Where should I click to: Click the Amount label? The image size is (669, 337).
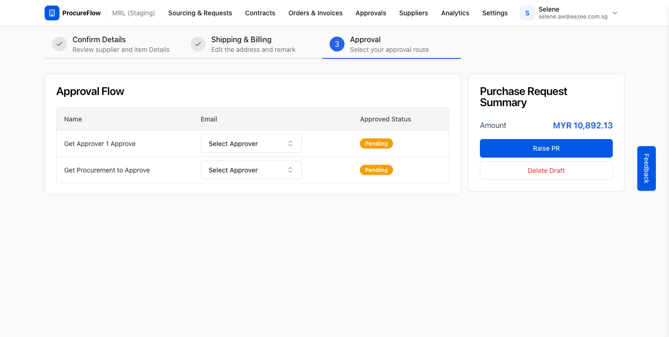point(493,126)
